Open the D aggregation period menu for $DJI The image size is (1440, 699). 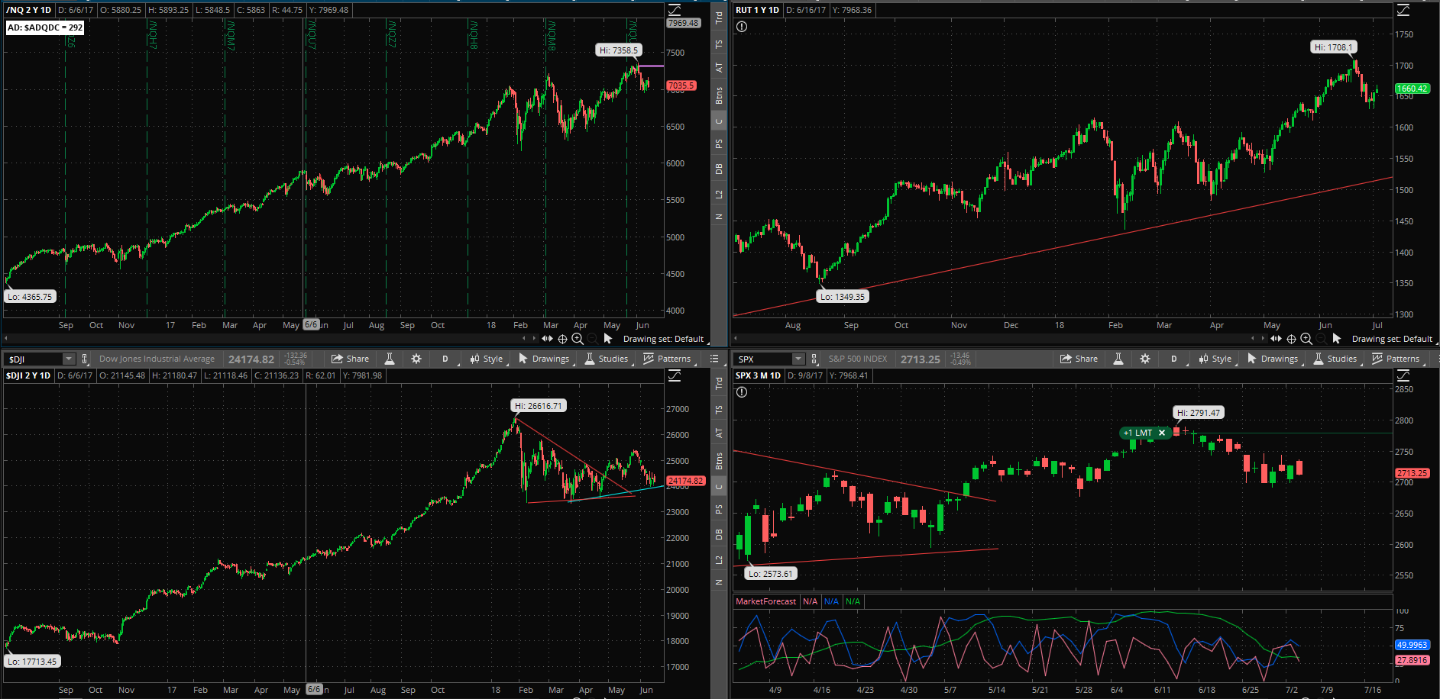click(x=445, y=359)
